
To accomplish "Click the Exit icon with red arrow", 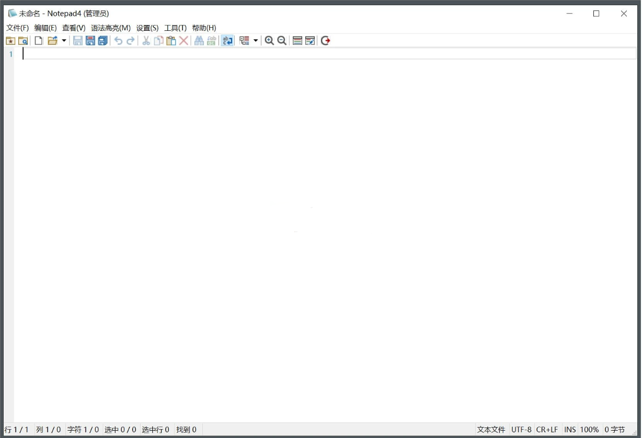I will pos(325,40).
